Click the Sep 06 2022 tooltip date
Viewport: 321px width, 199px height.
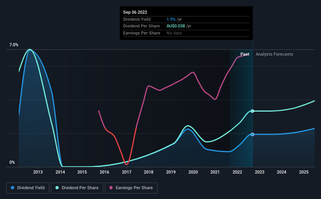coord(135,12)
